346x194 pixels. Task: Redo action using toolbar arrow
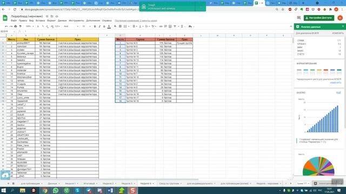click(x=11, y=26)
